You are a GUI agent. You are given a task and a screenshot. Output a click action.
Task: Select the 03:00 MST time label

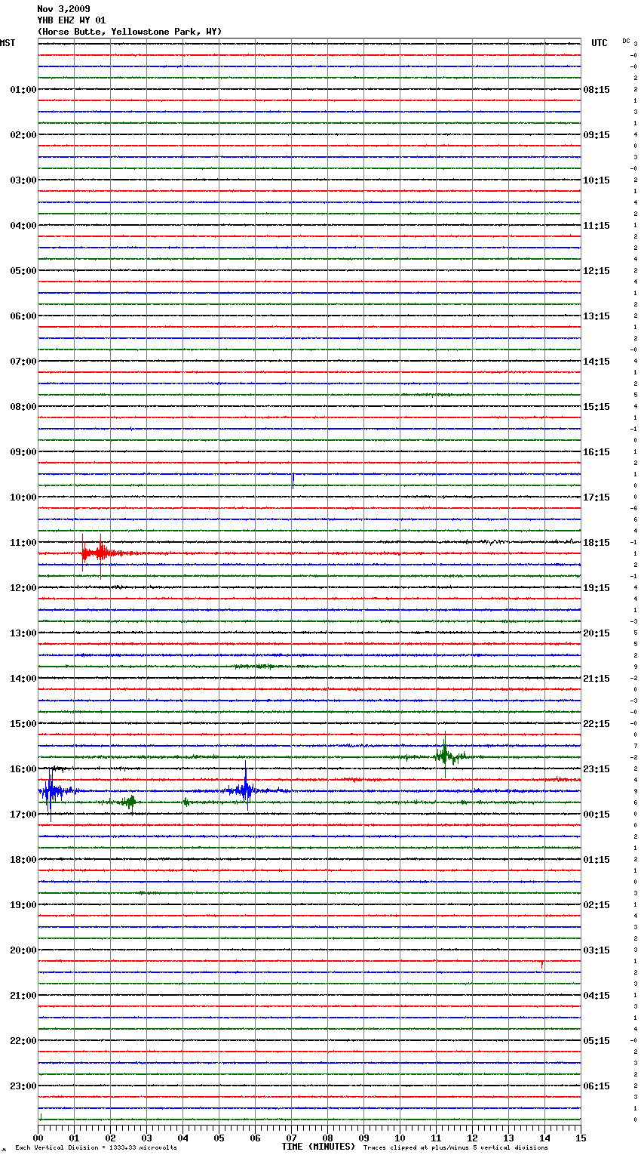coord(23,180)
